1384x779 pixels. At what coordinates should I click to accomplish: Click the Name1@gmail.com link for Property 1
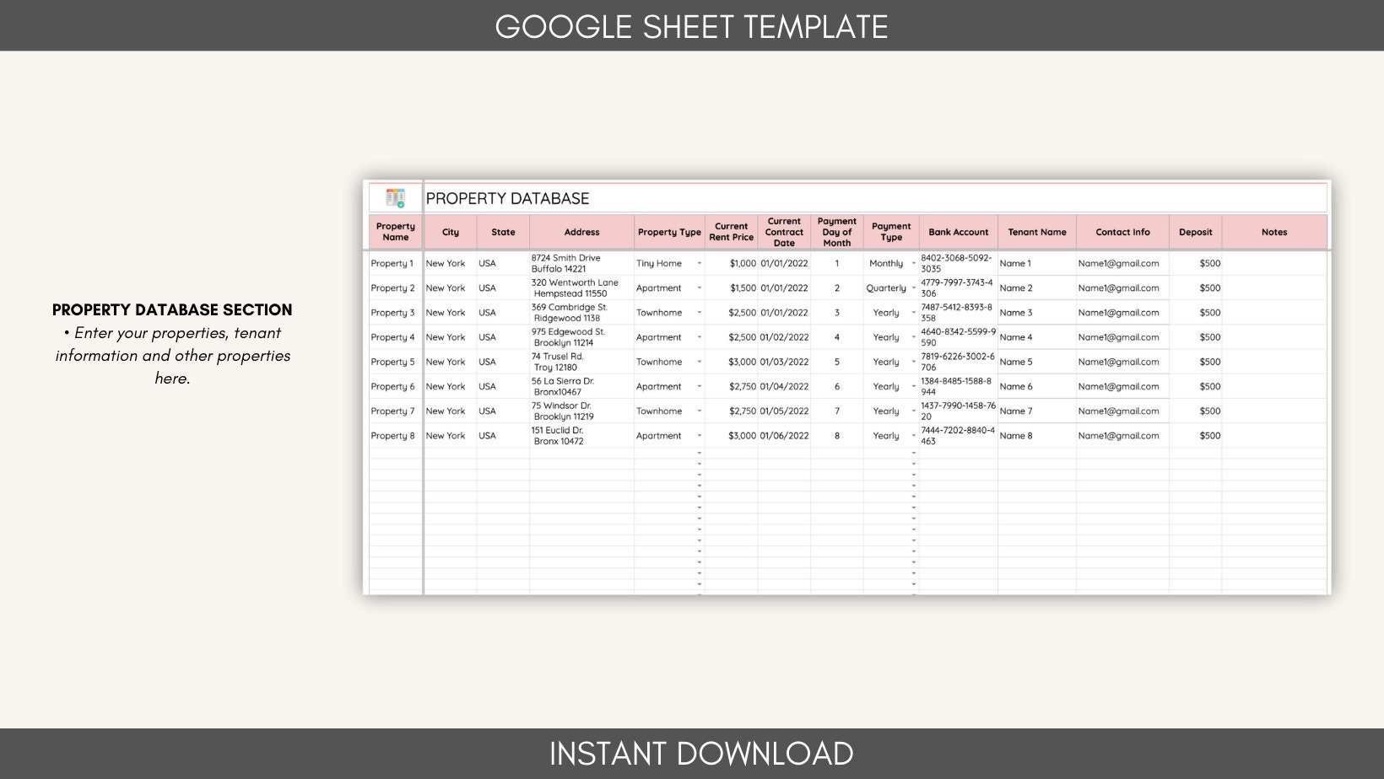tap(1120, 263)
